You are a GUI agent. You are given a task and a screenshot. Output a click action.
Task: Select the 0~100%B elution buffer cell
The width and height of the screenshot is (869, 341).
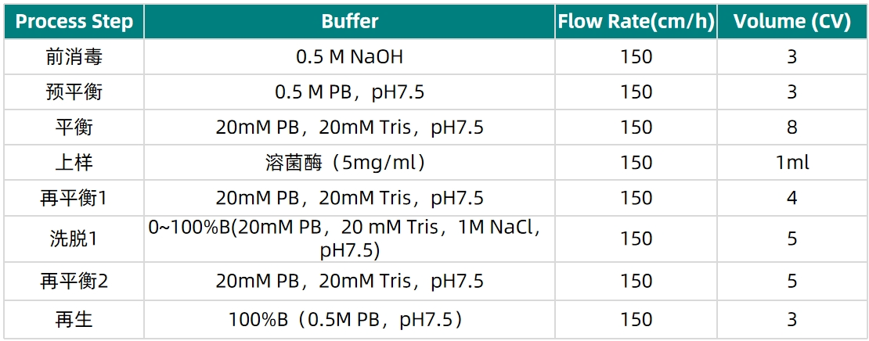350,239
